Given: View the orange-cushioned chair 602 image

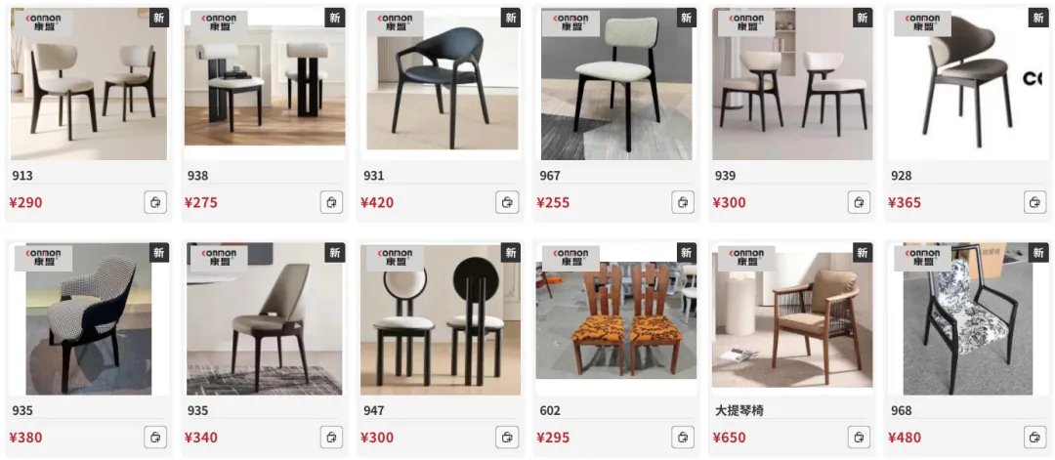Looking at the screenshot, I should pos(616,319).
